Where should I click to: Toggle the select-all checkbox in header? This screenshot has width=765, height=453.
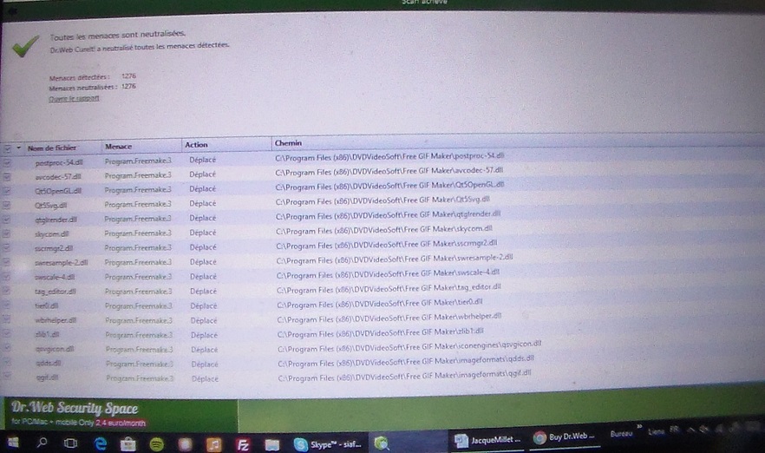coord(7,148)
